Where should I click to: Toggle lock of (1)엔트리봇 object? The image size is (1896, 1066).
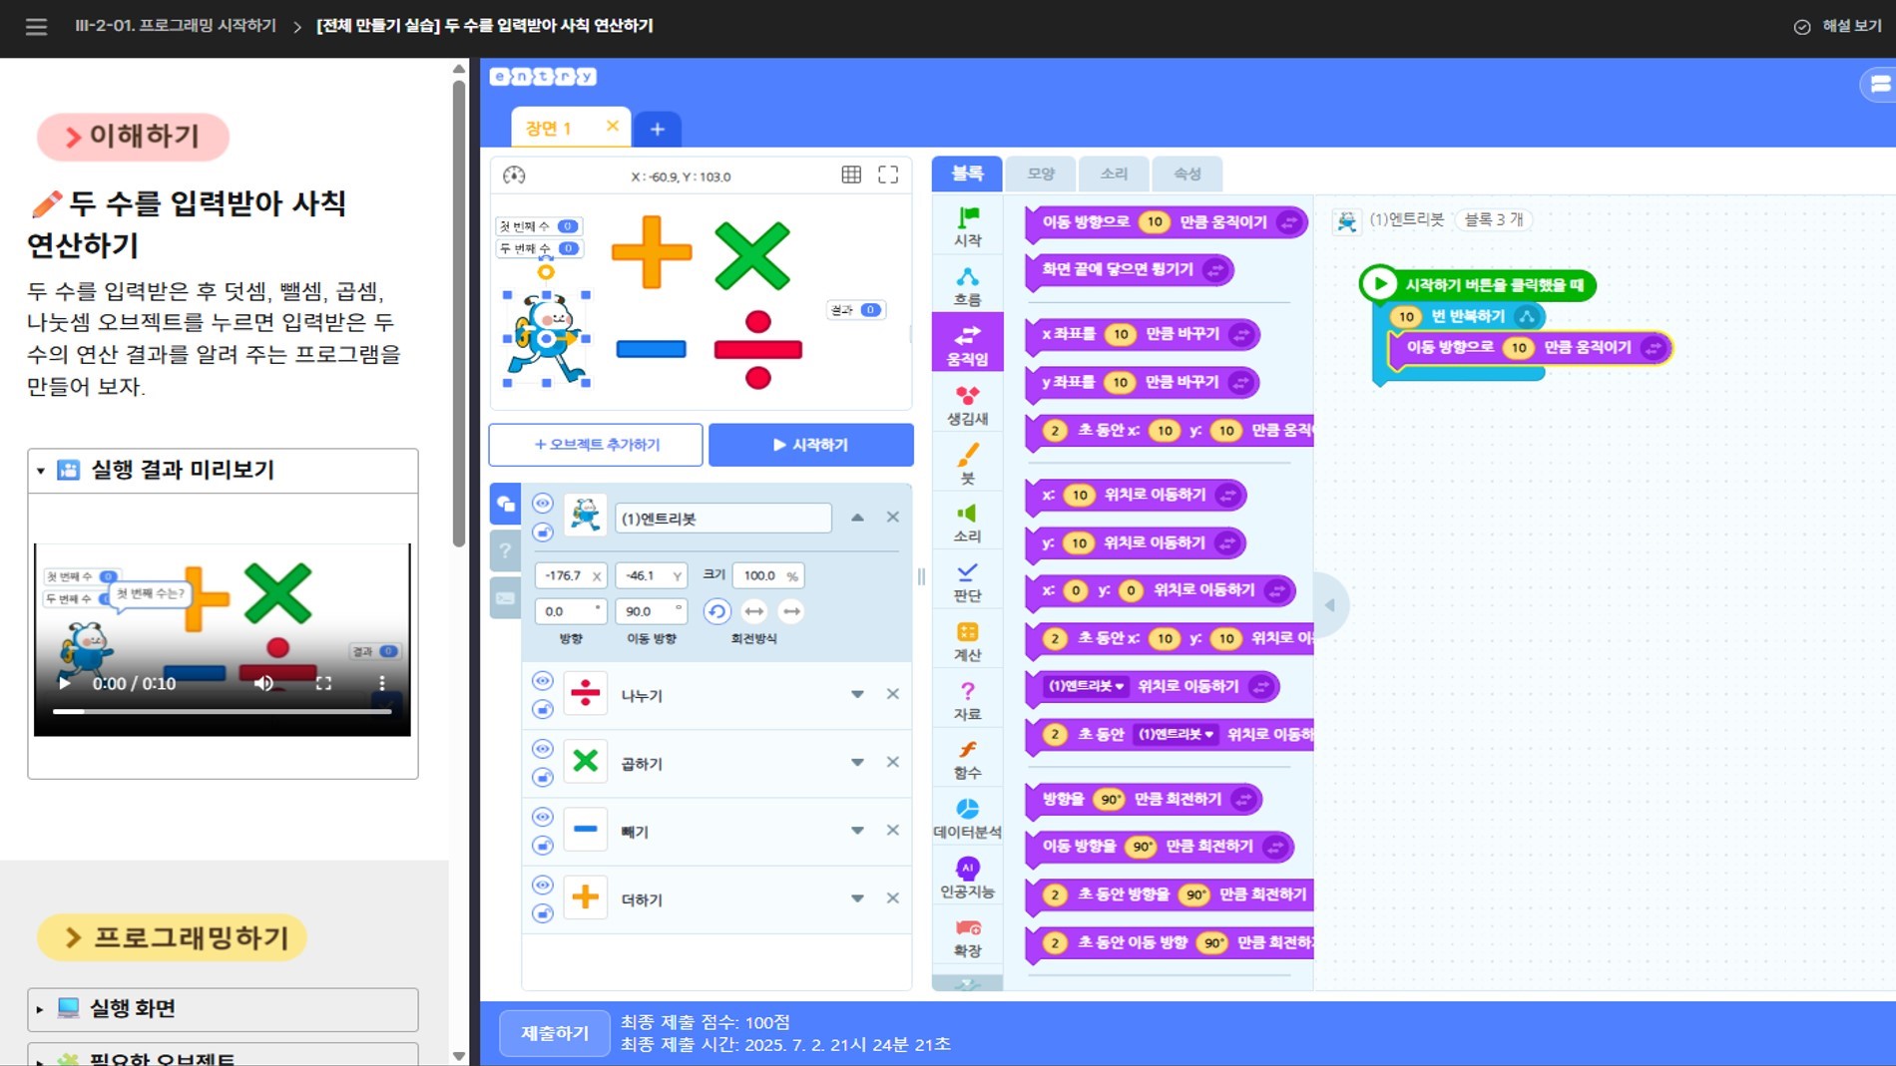click(543, 533)
